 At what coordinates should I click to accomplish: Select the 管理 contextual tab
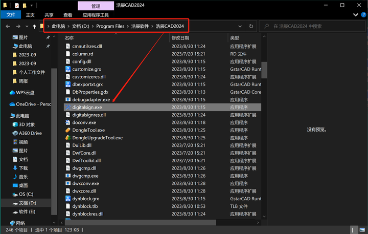pyautogui.click(x=96, y=6)
